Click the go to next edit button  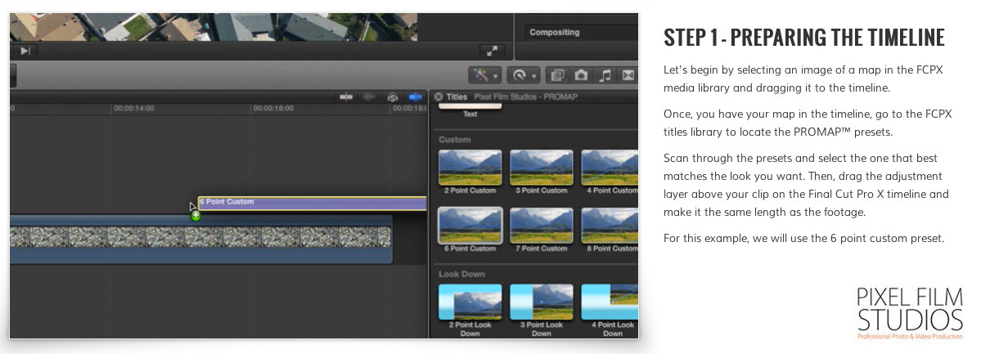click(x=25, y=51)
